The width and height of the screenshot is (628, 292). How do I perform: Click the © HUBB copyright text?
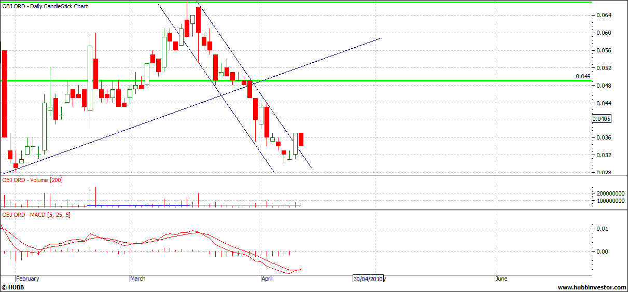13,287
